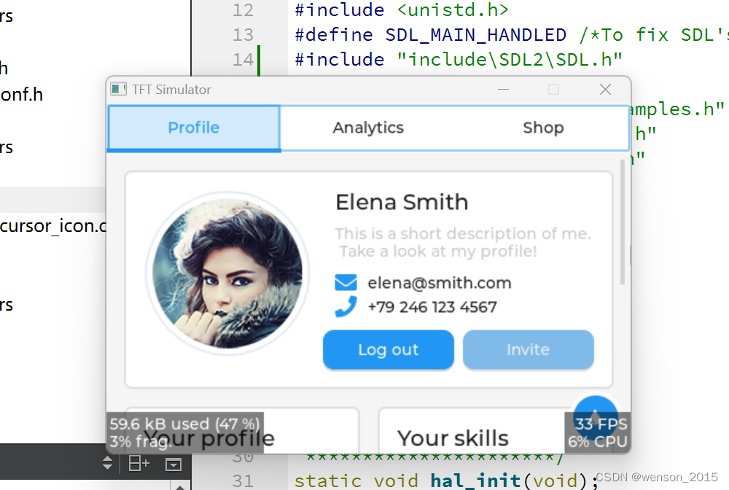Click the 33 FPS performance monitor overlay
This screenshot has width=729, height=490.
click(x=598, y=432)
